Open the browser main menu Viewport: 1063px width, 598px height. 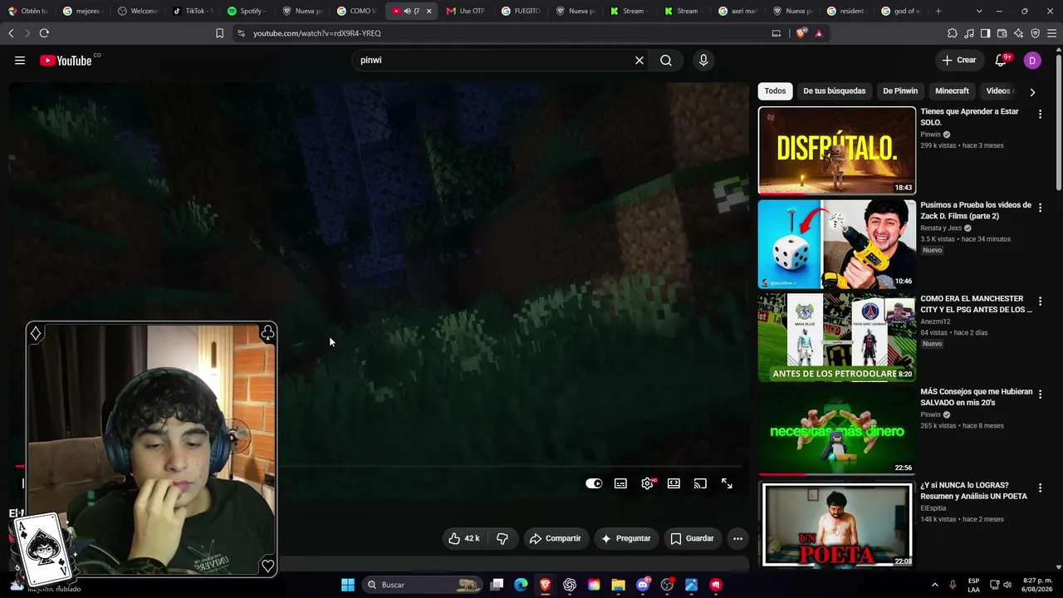pos(1052,33)
